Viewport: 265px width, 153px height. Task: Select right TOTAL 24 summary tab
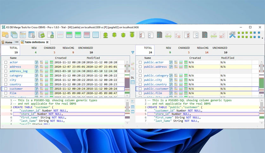coord(145,50)
